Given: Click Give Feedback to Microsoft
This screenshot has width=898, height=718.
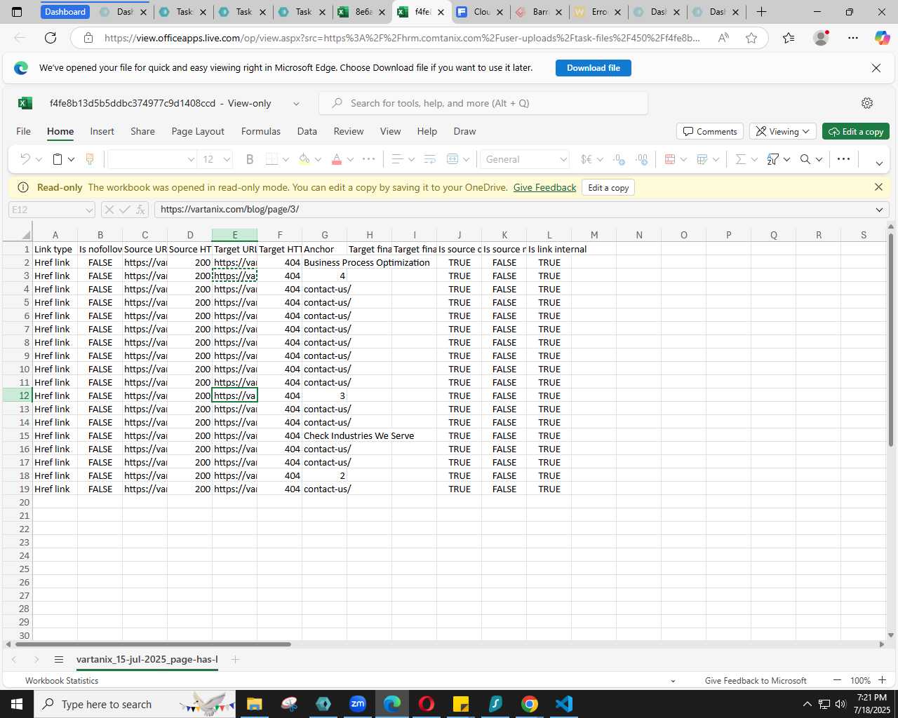Looking at the screenshot, I should (756, 680).
